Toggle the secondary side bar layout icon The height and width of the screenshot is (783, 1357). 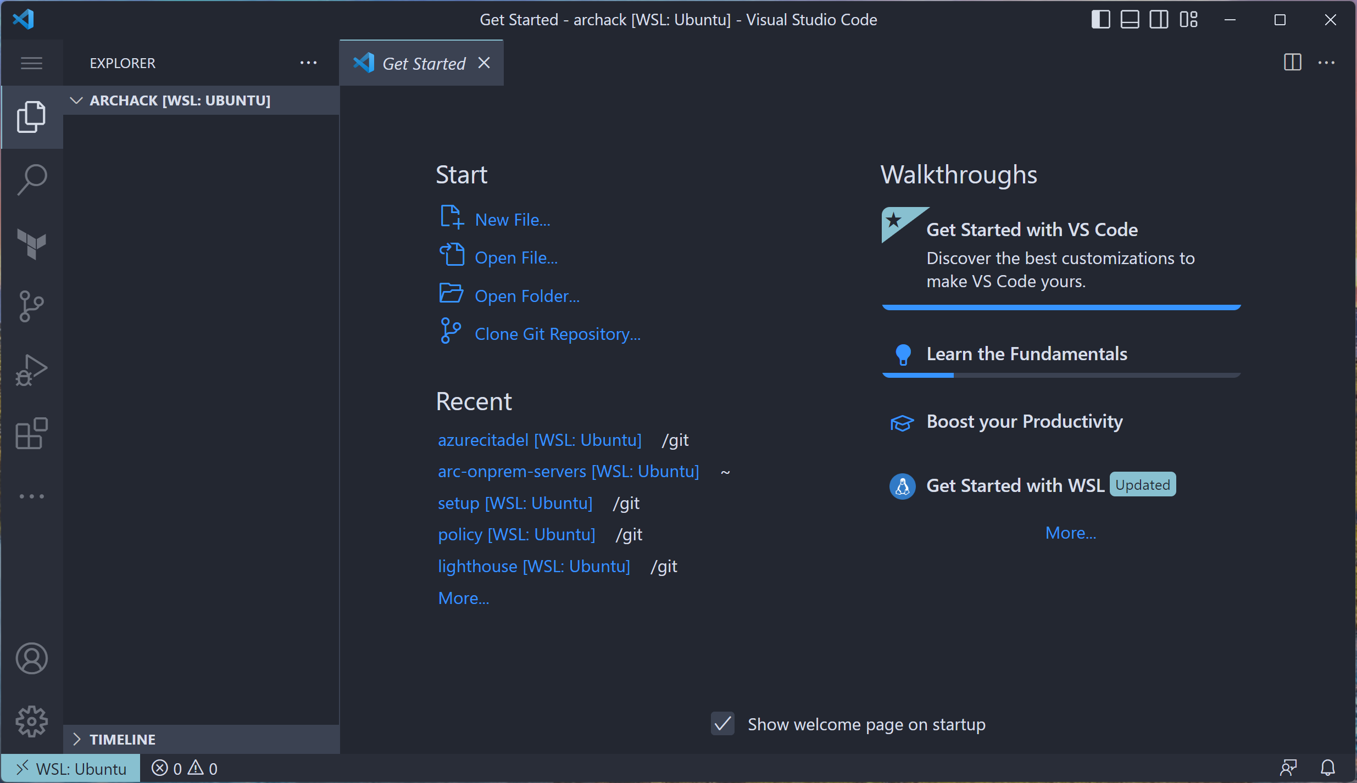(1159, 19)
